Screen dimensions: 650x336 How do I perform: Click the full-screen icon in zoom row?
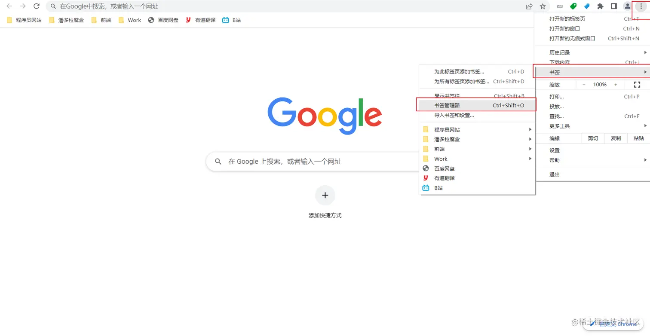click(637, 85)
